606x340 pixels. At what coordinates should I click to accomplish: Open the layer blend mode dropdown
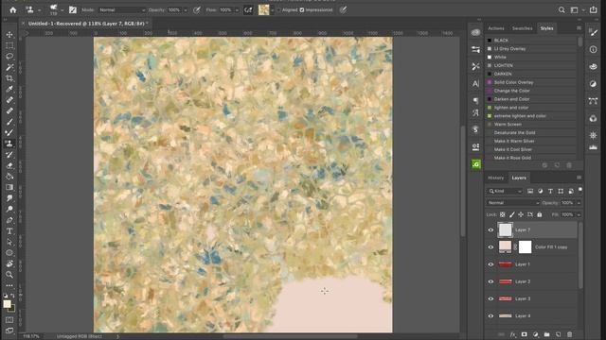[x=513, y=203]
